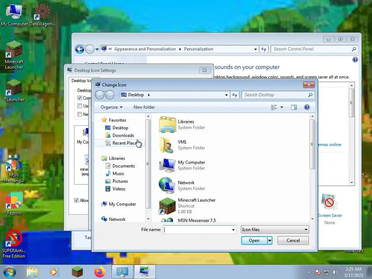Toggle the Computer desktop icon checkbox
This screenshot has height=279, width=372.
(x=80, y=98)
